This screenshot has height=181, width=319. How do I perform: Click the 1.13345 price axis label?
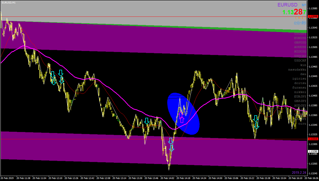coord(313,125)
